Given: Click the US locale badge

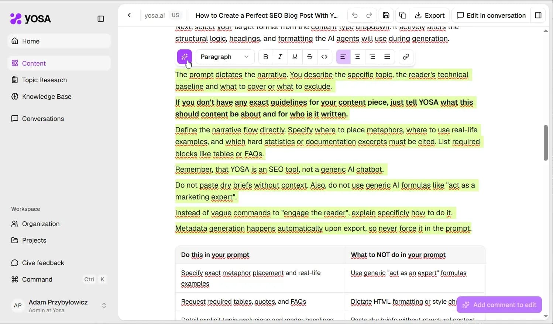Looking at the screenshot, I should tap(175, 15).
